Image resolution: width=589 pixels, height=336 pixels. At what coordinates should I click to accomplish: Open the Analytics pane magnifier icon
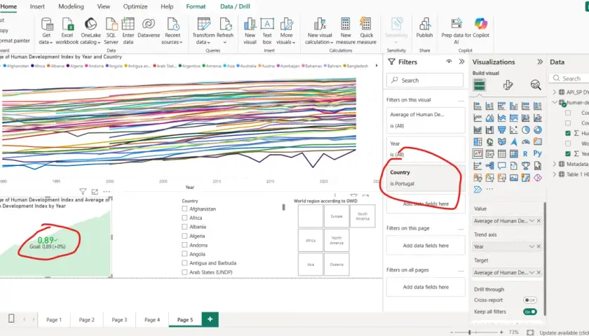tap(536, 85)
